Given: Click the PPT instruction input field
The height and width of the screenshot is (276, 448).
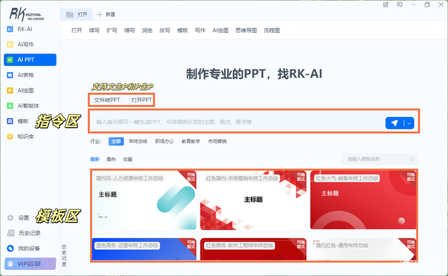Looking at the screenshot, I should [x=237, y=122].
